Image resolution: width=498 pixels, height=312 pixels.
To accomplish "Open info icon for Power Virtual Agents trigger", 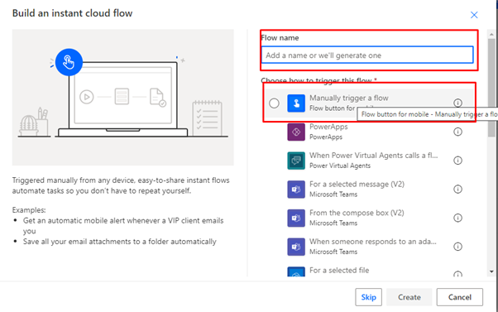I will [457, 161].
